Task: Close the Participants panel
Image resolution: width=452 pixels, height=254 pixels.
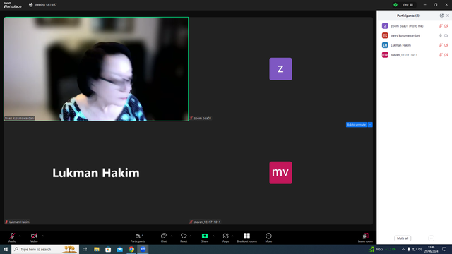Action: click(448, 16)
